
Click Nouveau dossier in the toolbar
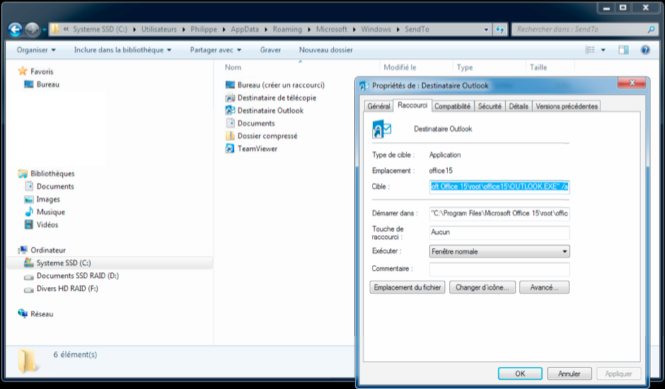(325, 50)
